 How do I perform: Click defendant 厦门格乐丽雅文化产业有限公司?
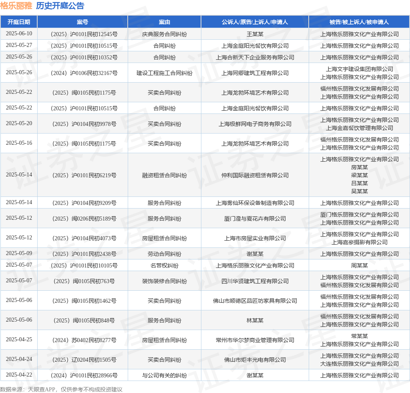360,215
